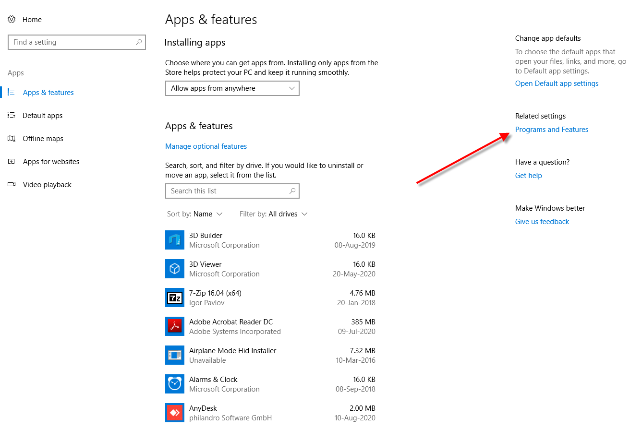
Task: Open the Apps for websites page
Action: coord(51,162)
